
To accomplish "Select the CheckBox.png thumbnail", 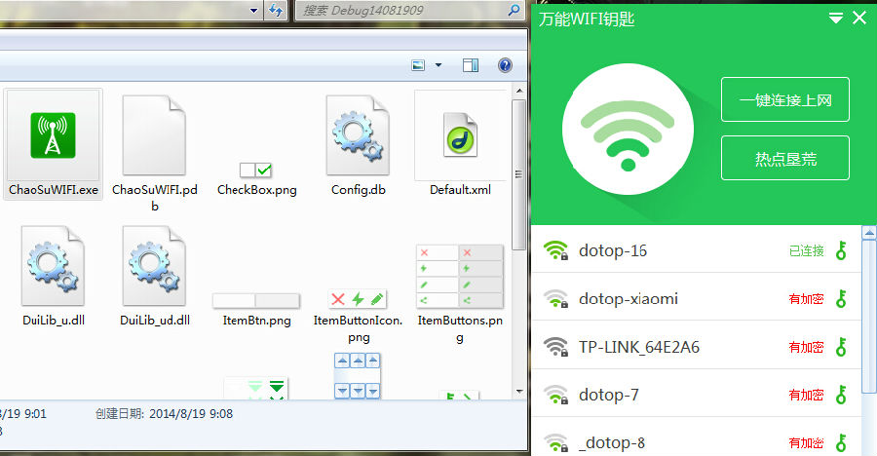I will [x=255, y=170].
